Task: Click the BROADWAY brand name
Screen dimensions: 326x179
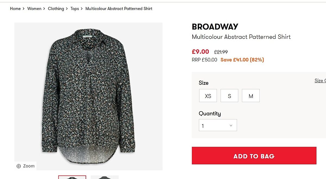Action: coord(215,27)
